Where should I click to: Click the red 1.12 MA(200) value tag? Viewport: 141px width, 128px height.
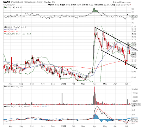click(x=134, y=60)
